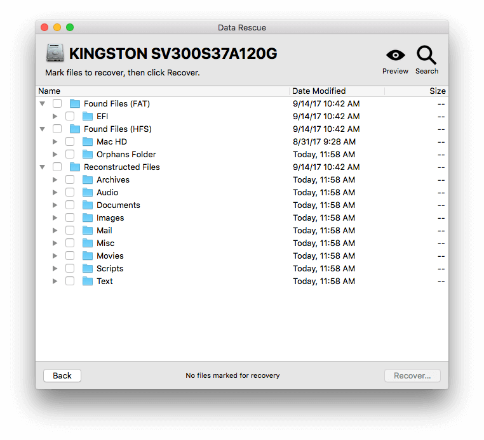Mark Reconstructed Files checkbox
Screen dimensions: 484x440
[x=57, y=167]
